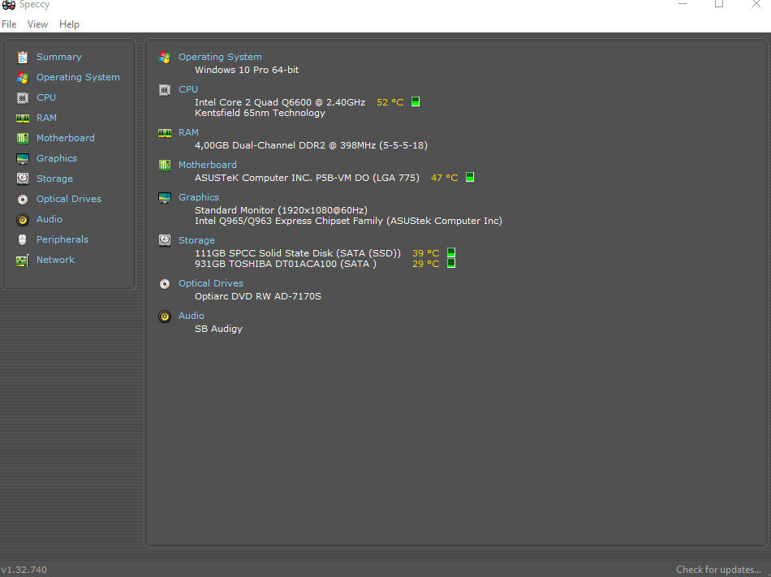Click 'Kentsfield 65nm Technology' text

(260, 113)
